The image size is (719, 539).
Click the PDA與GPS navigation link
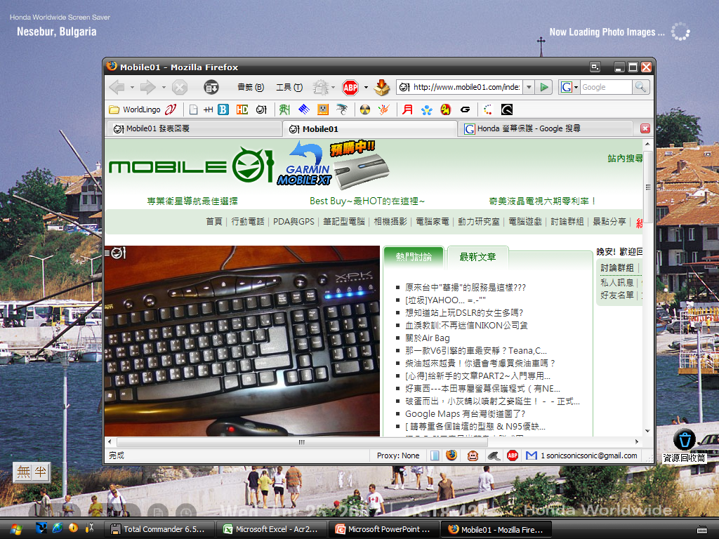(x=293, y=222)
